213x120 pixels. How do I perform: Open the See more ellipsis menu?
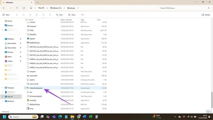point(83,15)
